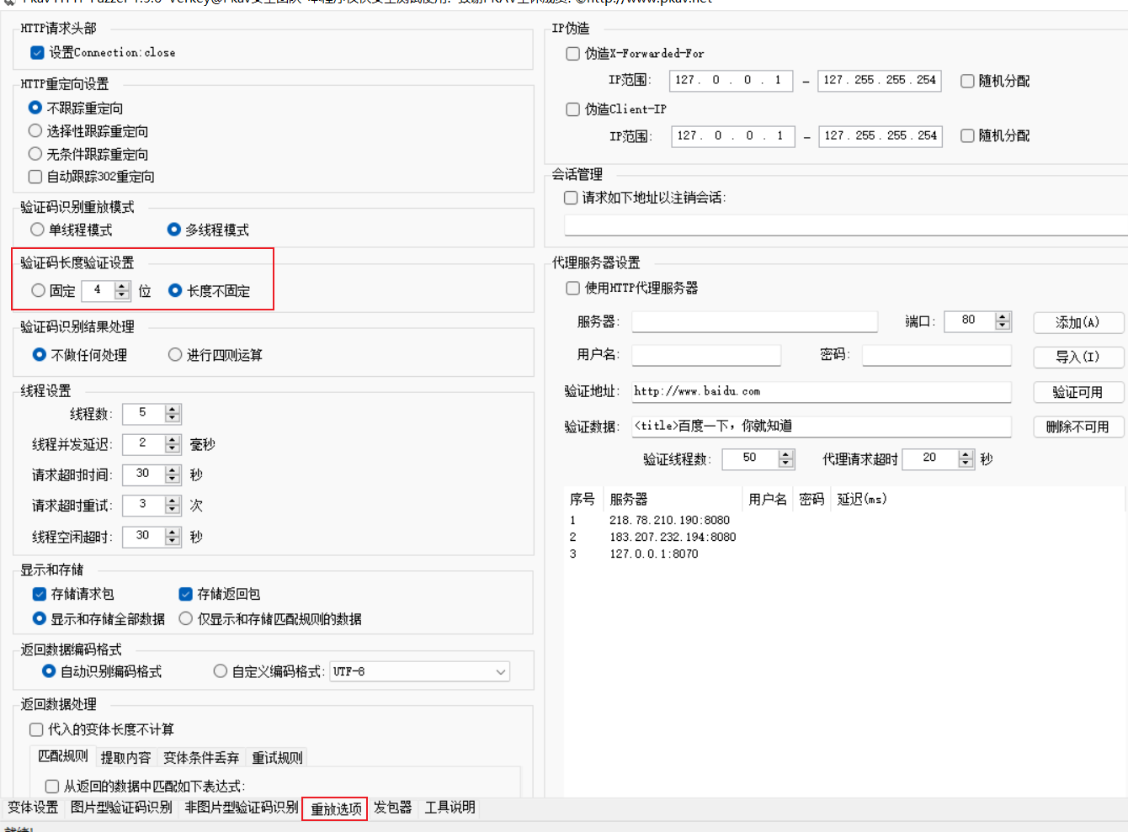This screenshot has height=832, width=1128.
Task: Decrease request timeout spinner down arrow
Action: [x=173, y=480]
